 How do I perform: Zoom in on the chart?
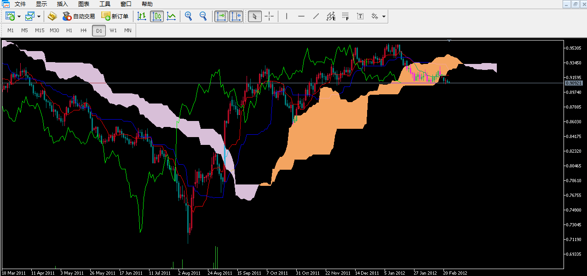188,17
